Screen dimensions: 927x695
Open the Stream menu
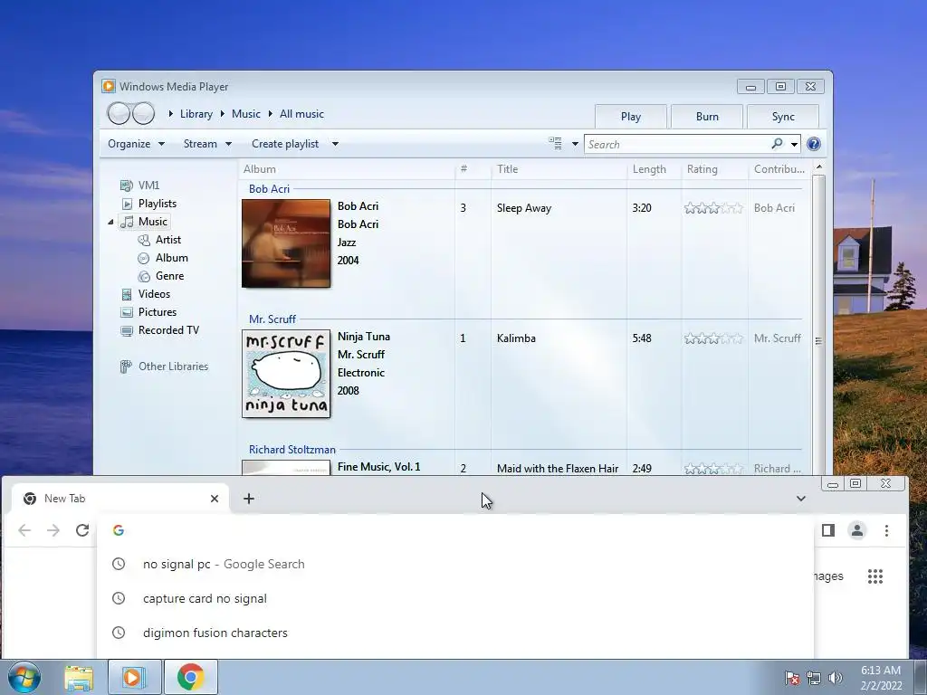tap(207, 144)
